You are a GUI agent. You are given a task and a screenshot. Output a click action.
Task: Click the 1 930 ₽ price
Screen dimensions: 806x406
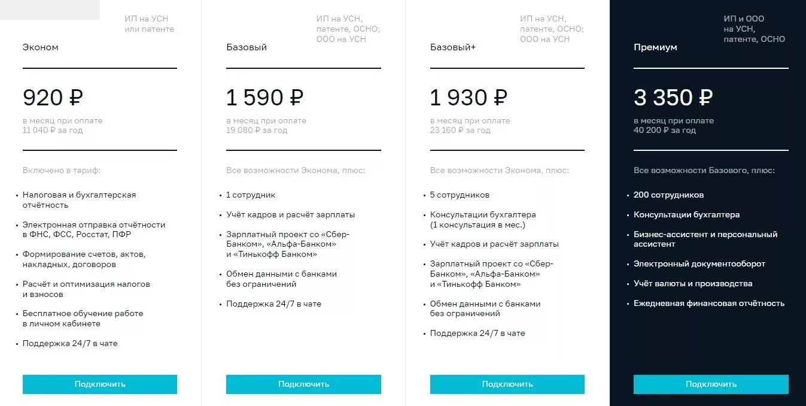pos(469,98)
